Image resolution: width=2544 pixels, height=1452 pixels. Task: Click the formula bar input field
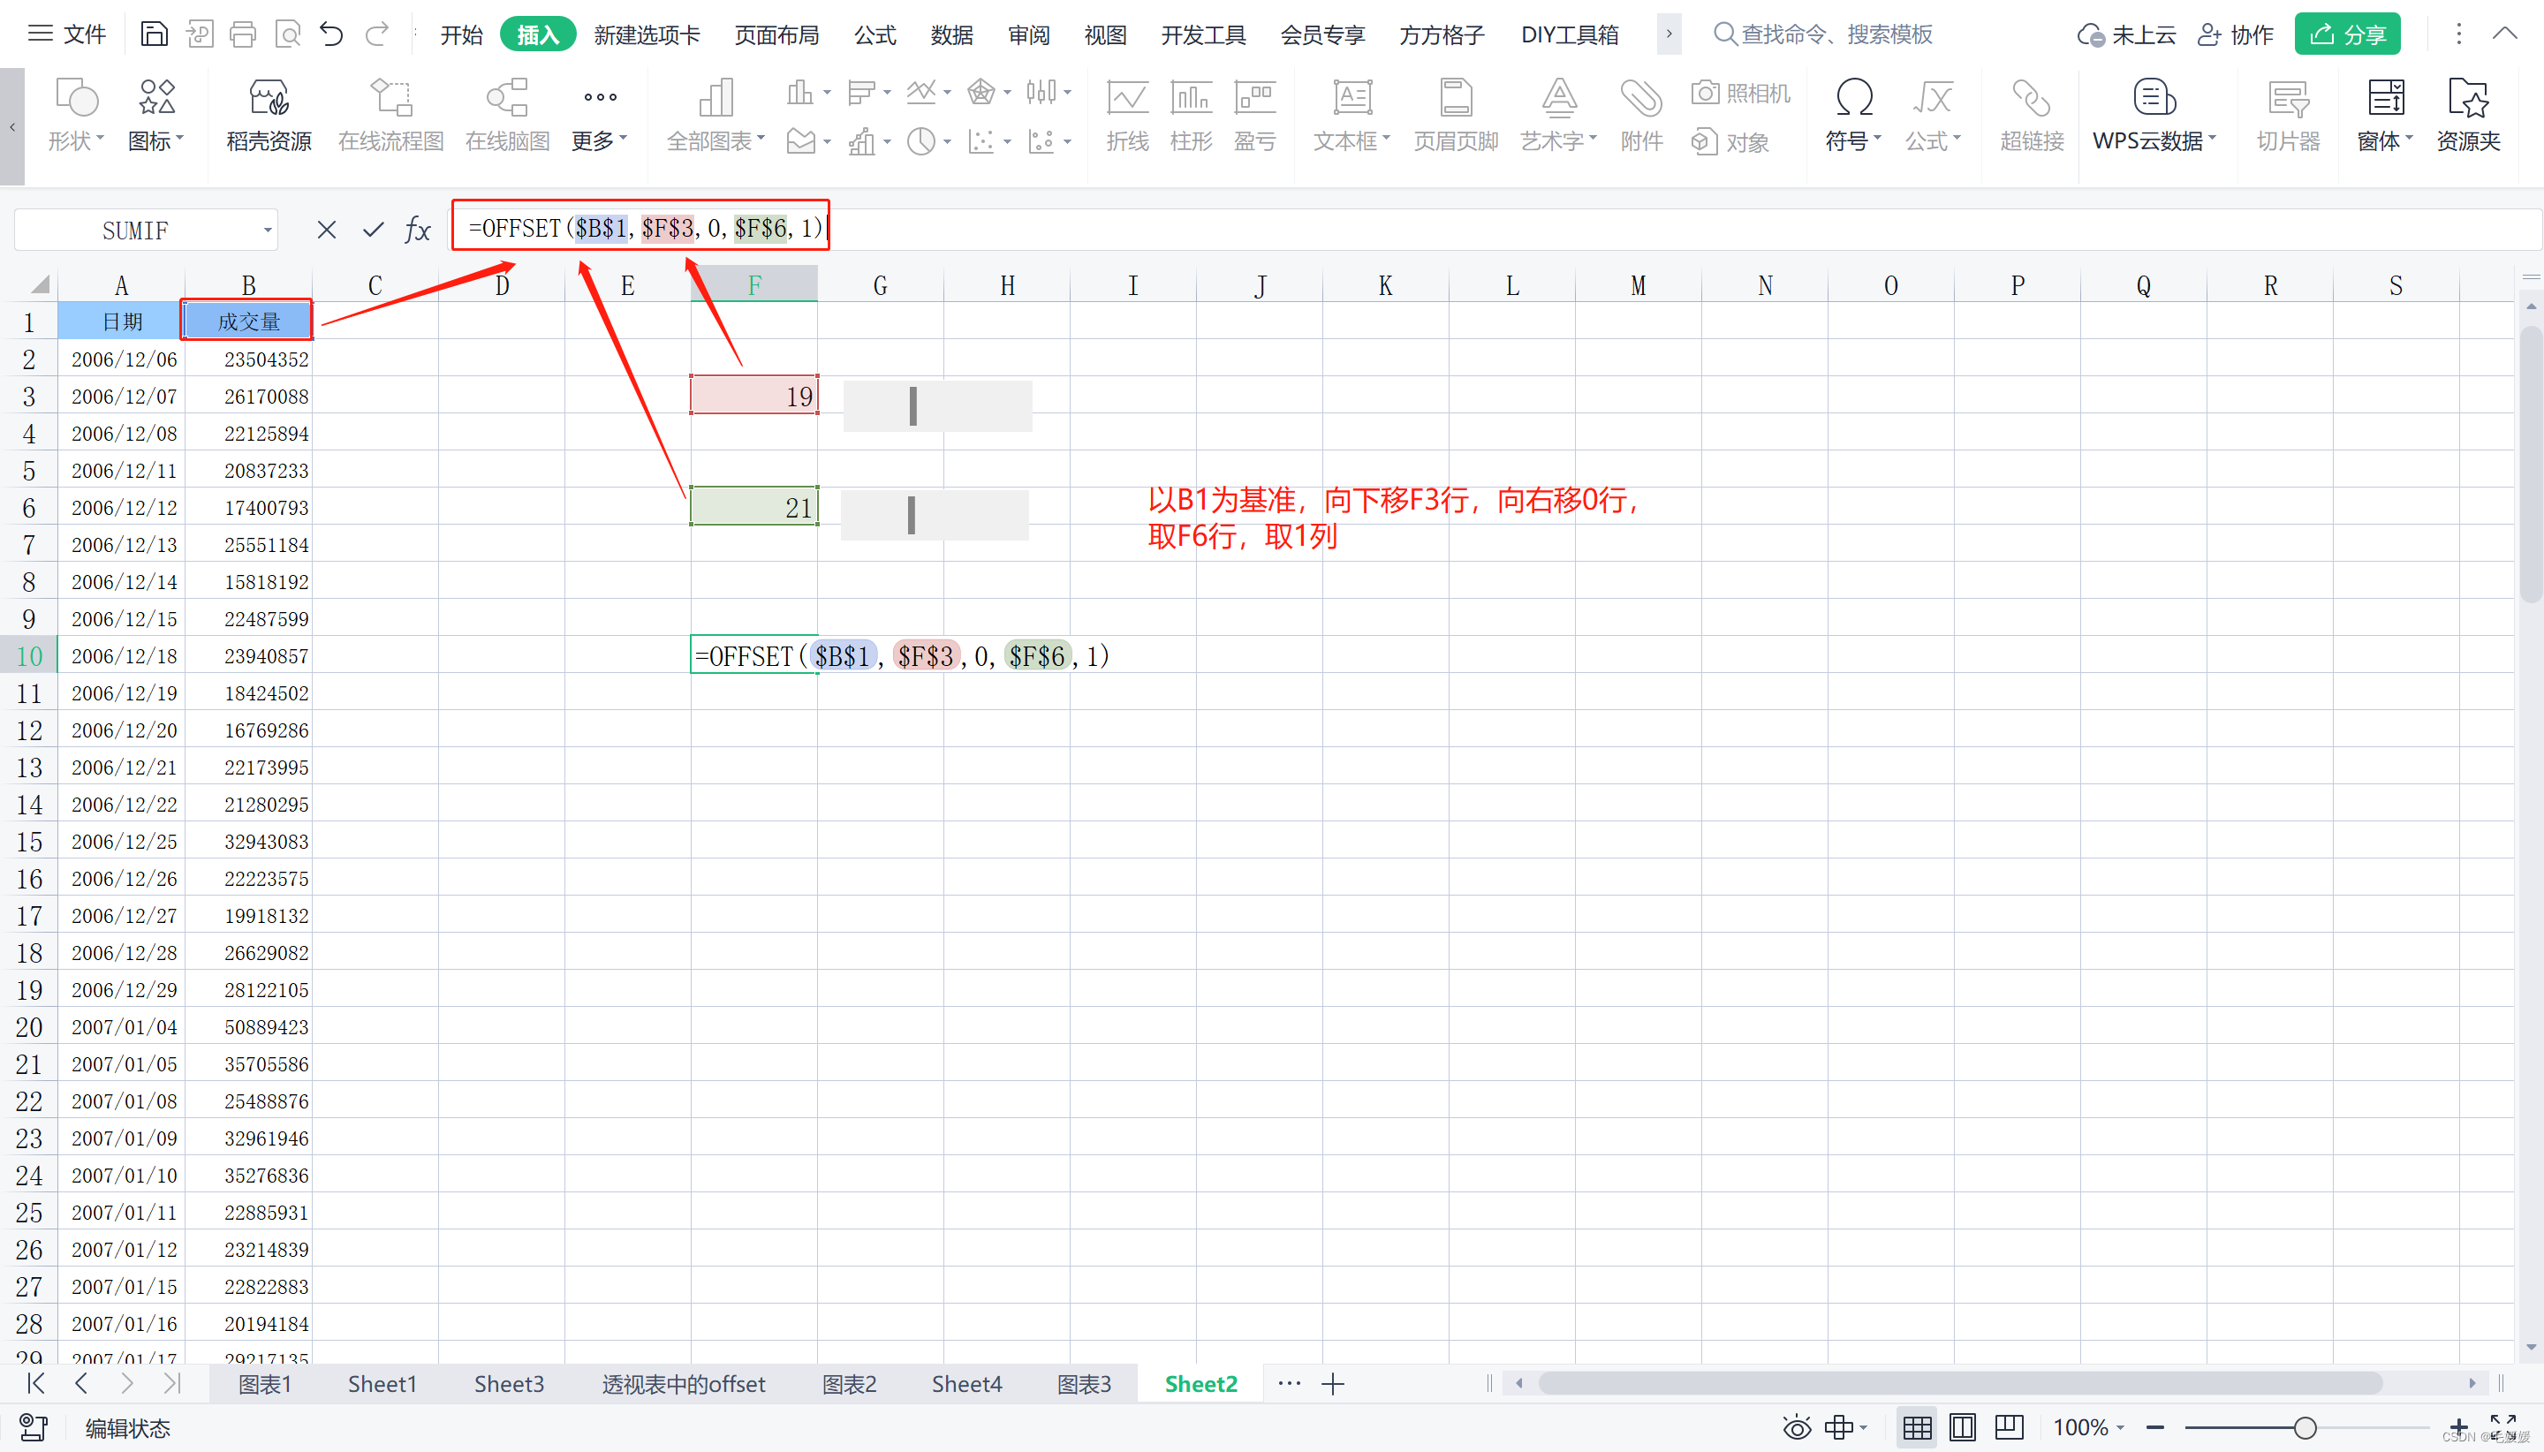(x=1495, y=229)
